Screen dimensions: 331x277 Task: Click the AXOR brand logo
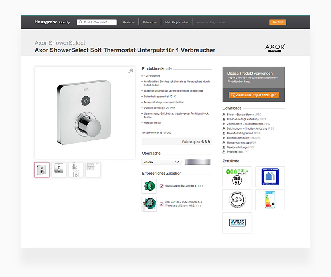[275, 48]
